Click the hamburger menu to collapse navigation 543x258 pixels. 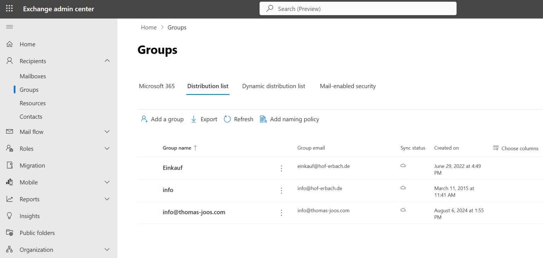[x=10, y=27]
